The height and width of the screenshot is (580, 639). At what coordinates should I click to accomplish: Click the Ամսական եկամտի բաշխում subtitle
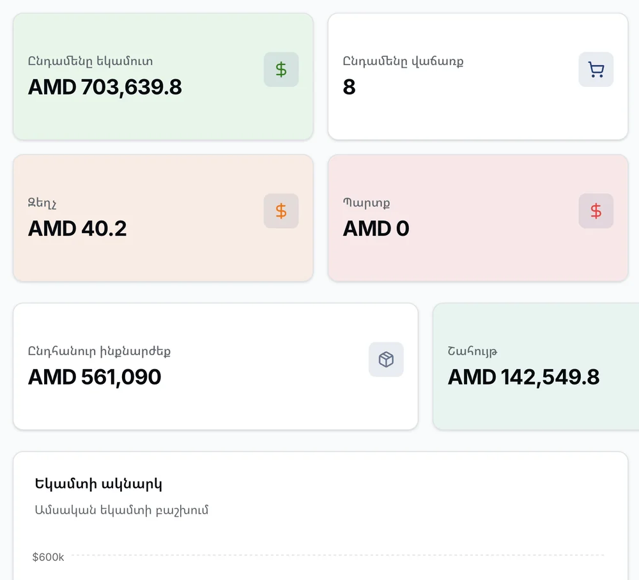point(121,510)
